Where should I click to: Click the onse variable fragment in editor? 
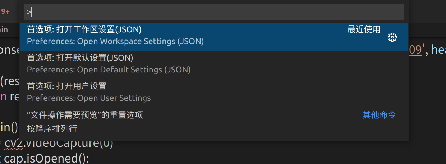tap(10, 50)
